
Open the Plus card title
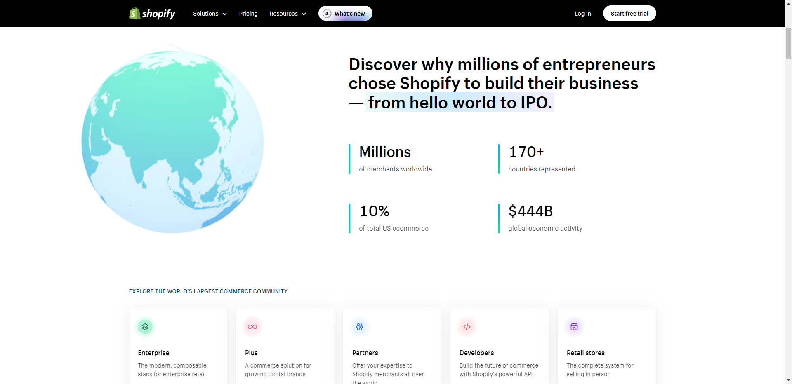(x=251, y=353)
